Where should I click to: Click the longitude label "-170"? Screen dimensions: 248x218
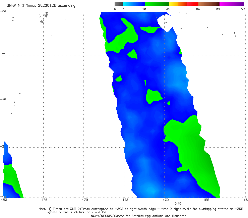[x=83, y=200]
